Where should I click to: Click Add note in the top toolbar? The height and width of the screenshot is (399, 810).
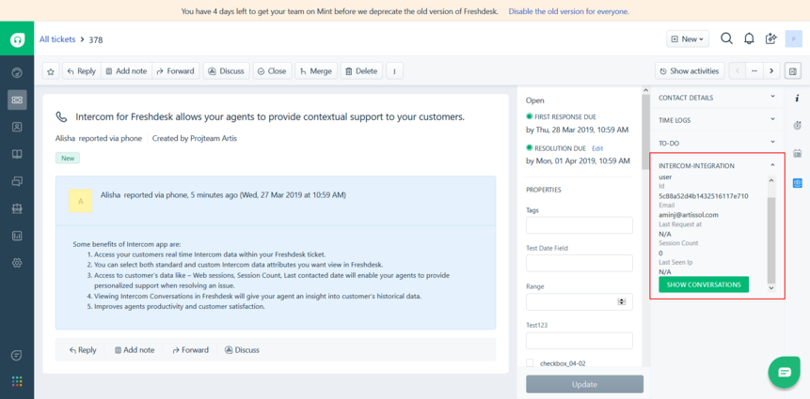127,71
